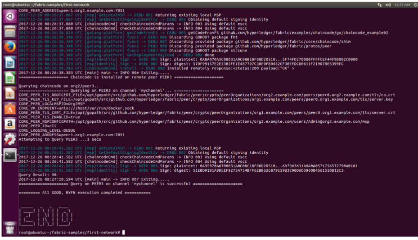Click 'Installed remotely response:<status:200 payload:"OK">' line
Screen dimensions: 418x240
156,68
